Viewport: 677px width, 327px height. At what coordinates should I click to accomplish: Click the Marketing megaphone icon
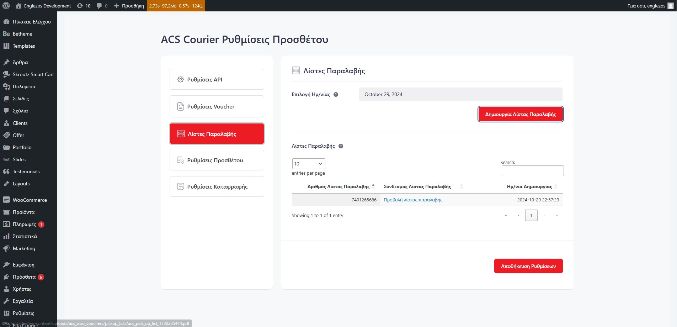tap(6, 248)
